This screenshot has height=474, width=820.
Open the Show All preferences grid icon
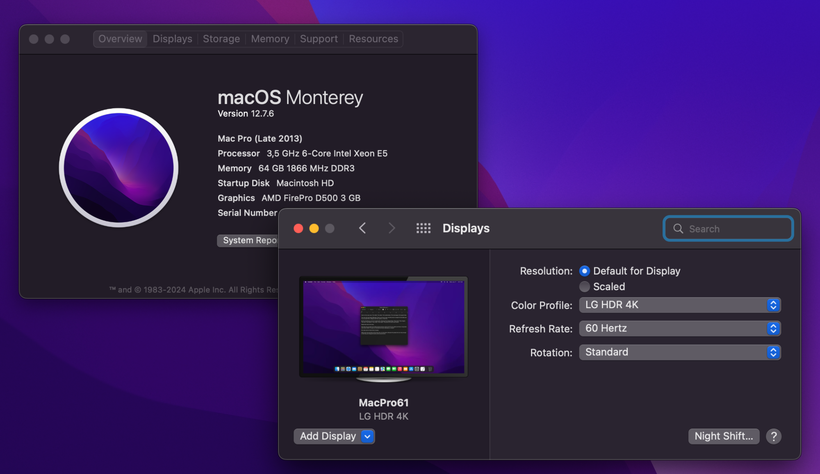423,228
